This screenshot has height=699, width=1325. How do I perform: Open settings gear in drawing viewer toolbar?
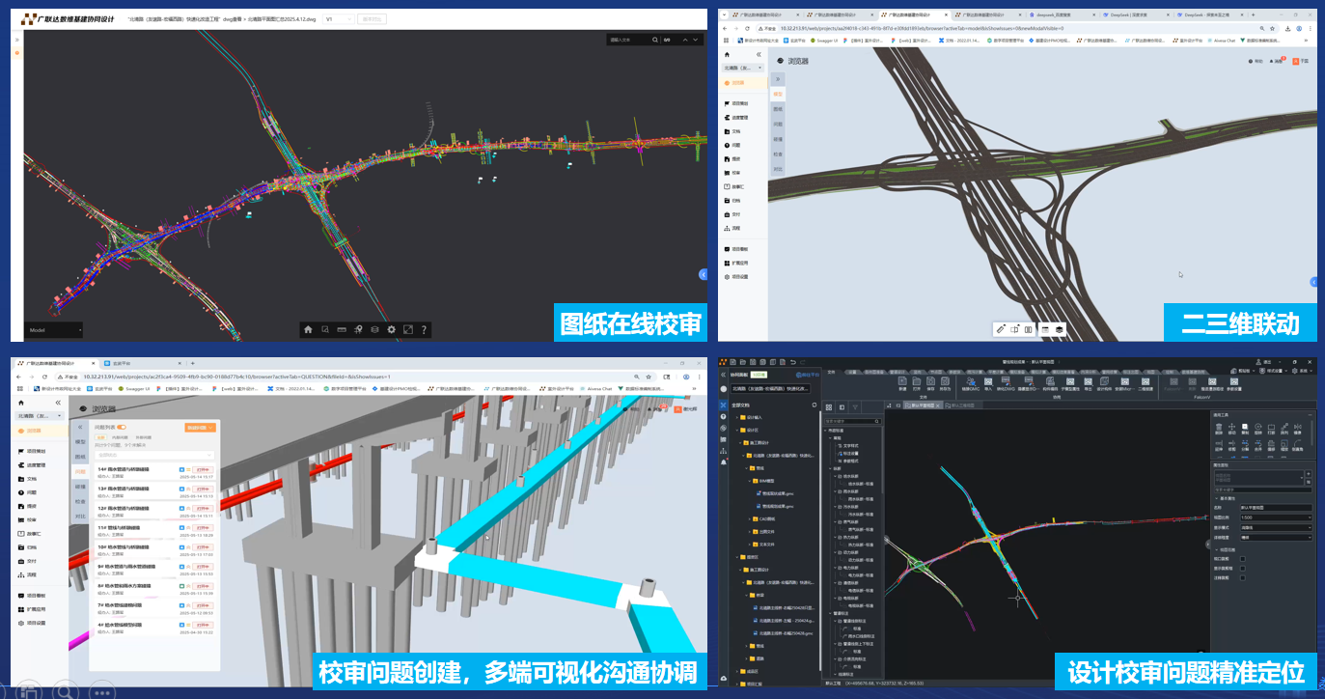tap(392, 329)
